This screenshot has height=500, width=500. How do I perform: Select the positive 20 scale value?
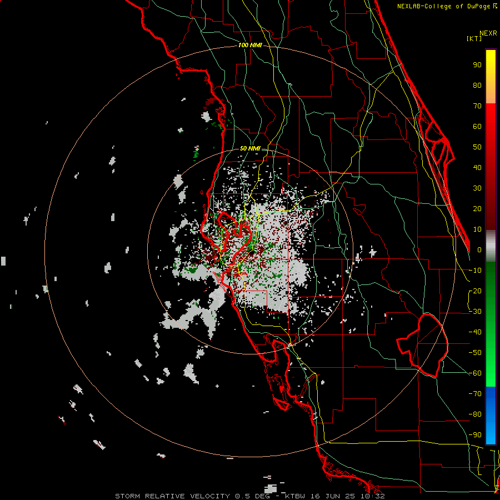477,209
